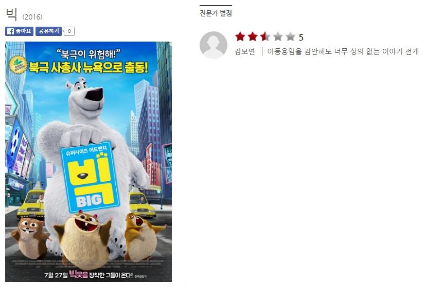Image resolution: width=444 pixels, height=287 pixels.
Task: Click the review text starting with 아동용임을
Action: tap(343, 51)
